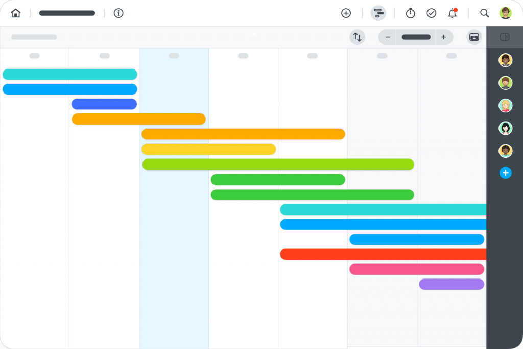
Task: Zoom out the timeline with minus button
Action: 388,37
